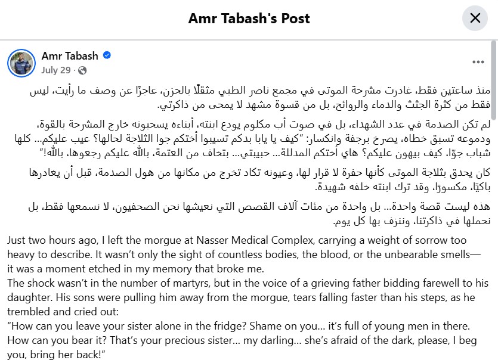Click the line "trembled and cried out:"
The image size is (498, 360).
coord(63,312)
